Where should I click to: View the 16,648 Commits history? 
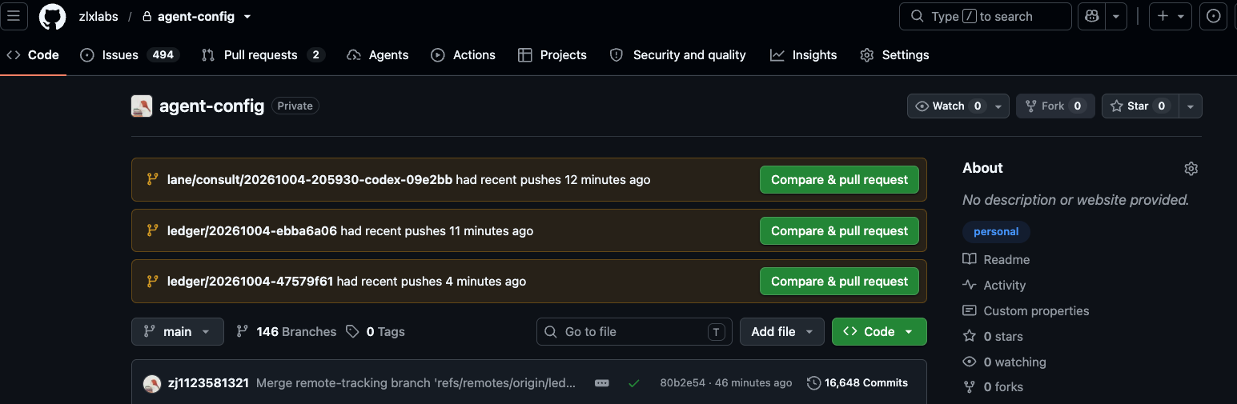[857, 383]
